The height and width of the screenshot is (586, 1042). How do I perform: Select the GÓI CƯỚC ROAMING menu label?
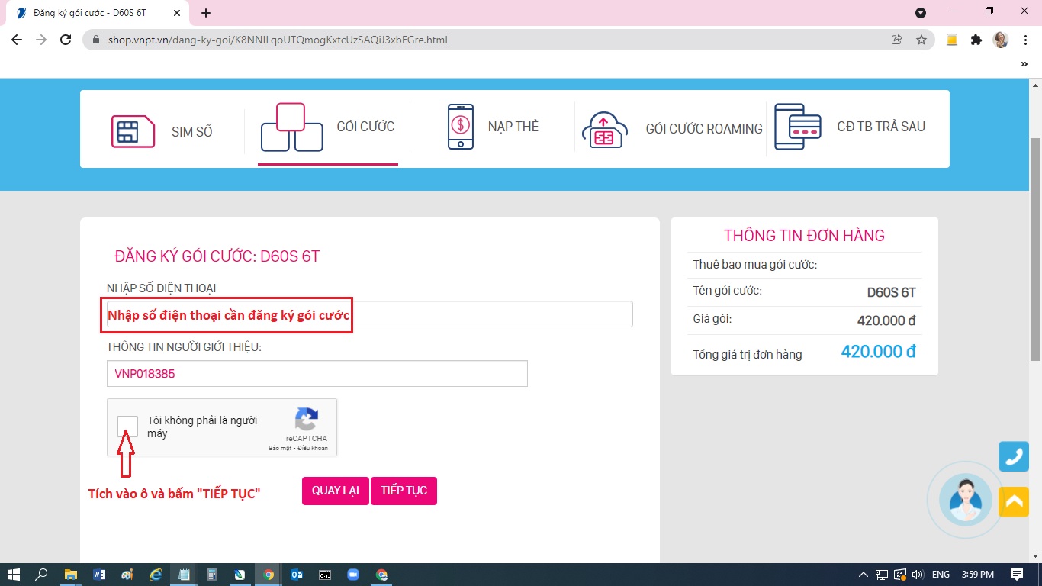[x=704, y=129]
